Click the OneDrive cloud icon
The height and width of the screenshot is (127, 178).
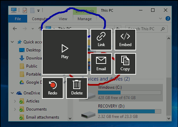(x=19, y=93)
